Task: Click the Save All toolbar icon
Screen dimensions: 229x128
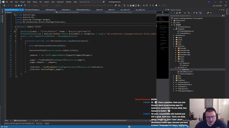Action: click(21, 6)
